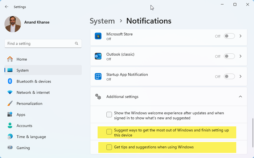Viewport: 254px width, 158px height.
Task: Check 'Get tips and suggestions' checkbox
Action: click(109, 147)
